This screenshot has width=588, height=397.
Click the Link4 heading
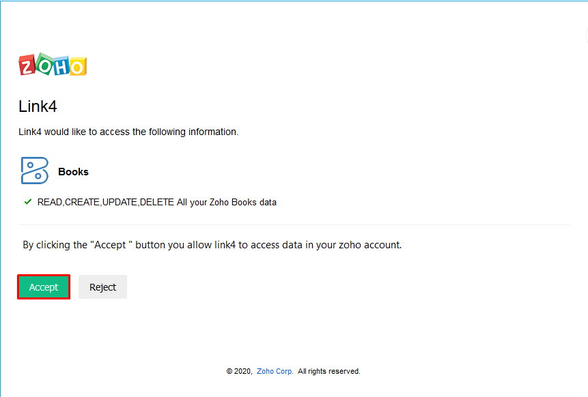tap(38, 106)
